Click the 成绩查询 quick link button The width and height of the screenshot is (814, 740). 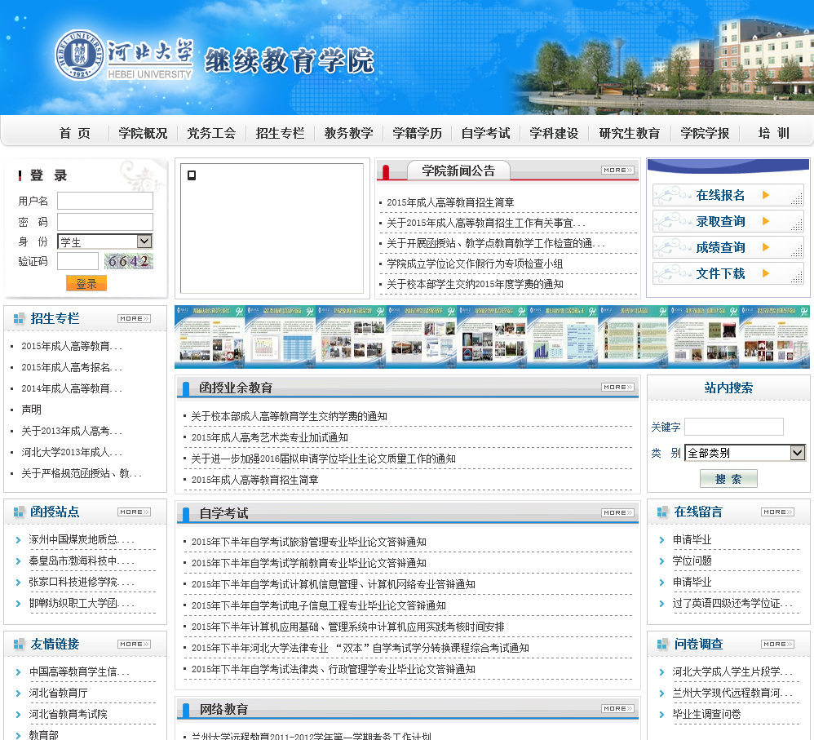coord(728,248)
